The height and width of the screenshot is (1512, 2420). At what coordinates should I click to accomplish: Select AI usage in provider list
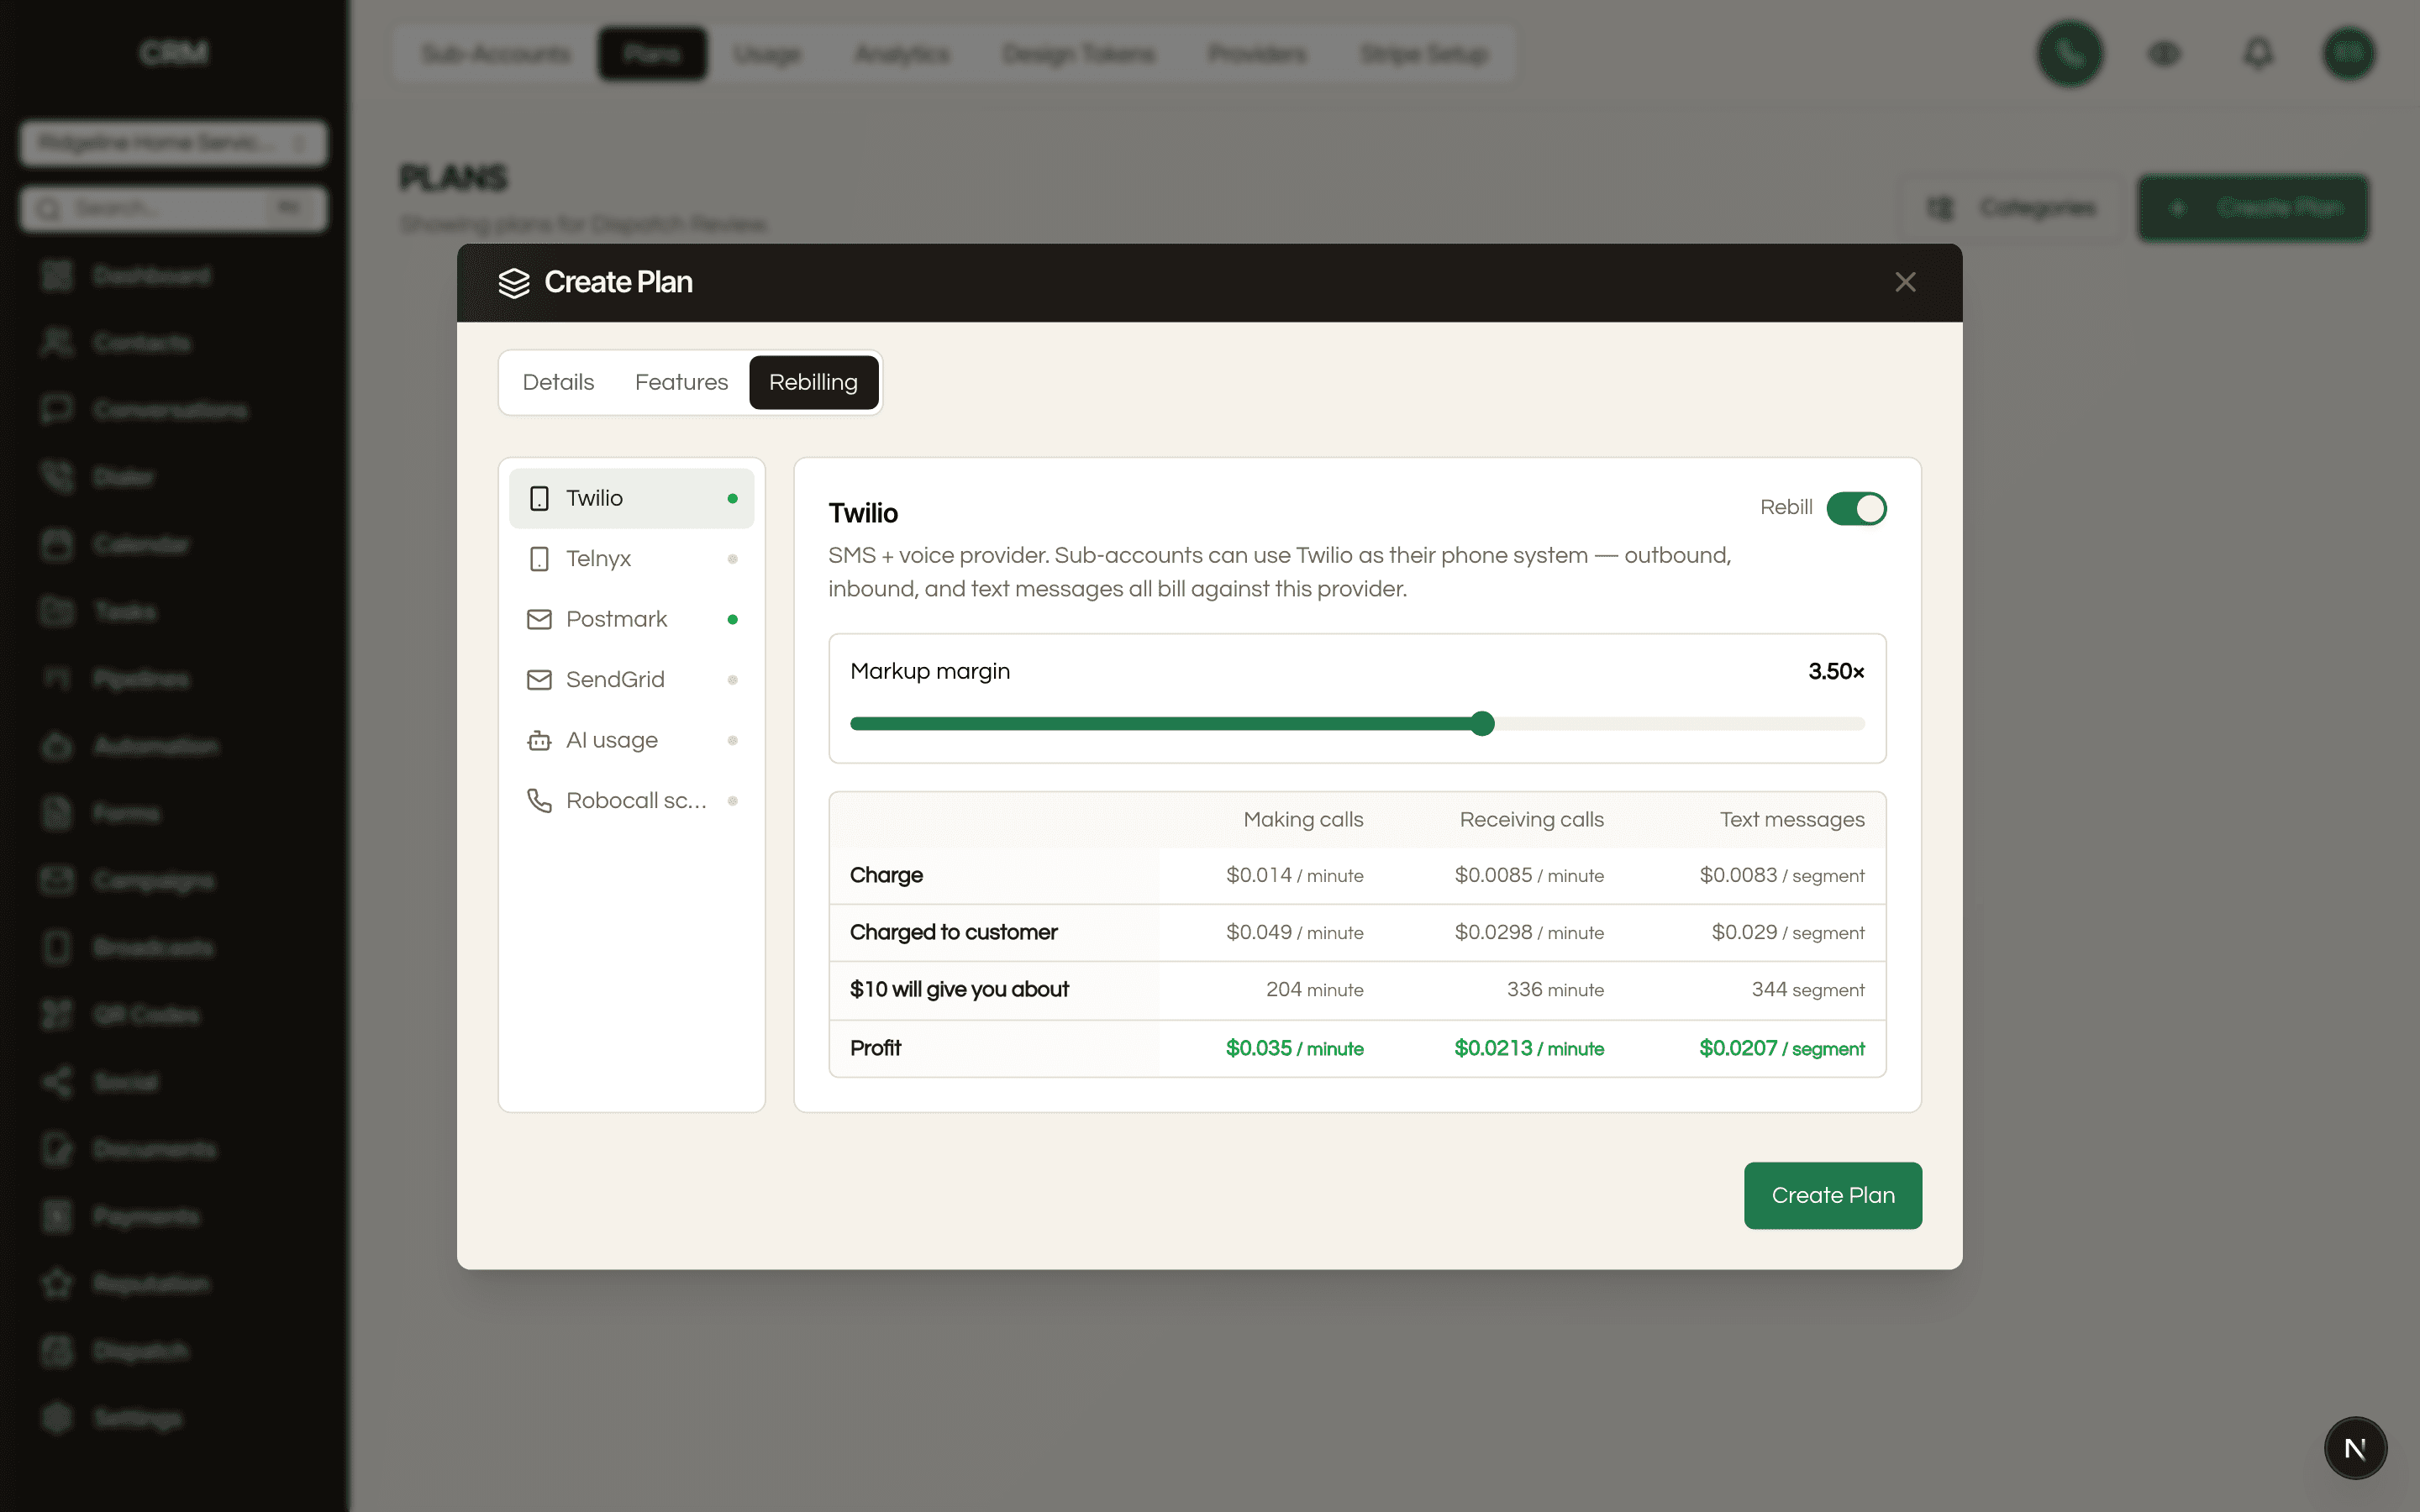pos(631,740)
